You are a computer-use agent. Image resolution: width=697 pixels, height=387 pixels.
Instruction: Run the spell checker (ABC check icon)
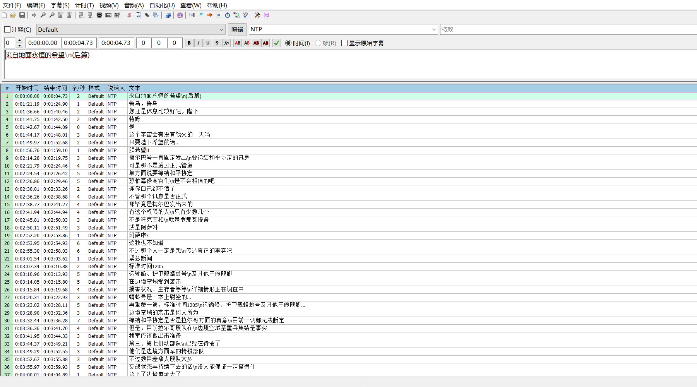pyautogui.click(x=245, y=15)
